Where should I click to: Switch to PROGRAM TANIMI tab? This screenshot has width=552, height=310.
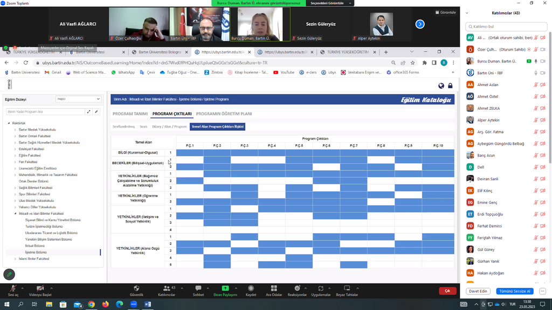130,114
